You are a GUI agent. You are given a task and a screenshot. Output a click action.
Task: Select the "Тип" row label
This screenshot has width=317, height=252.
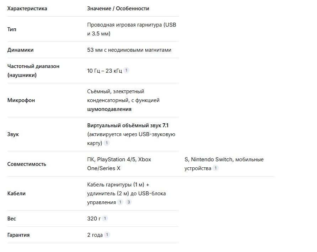(12, 29)
